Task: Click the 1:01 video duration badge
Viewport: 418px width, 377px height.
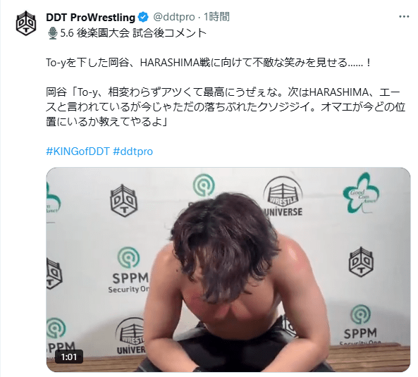Action: pos(69,357)
